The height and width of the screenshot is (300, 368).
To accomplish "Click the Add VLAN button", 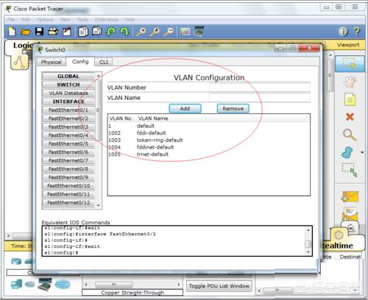I will [185, 109].
